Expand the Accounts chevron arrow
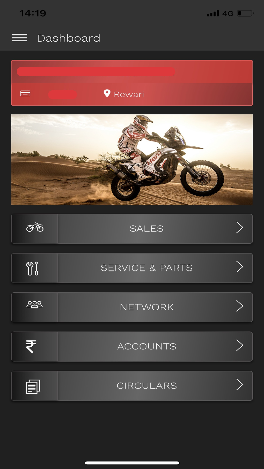Viewport: 264px width, 469px height. tap(240, 345)
